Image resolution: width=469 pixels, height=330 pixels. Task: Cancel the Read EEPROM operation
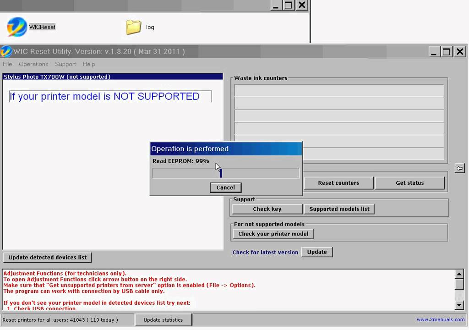[x=225, y=187]
